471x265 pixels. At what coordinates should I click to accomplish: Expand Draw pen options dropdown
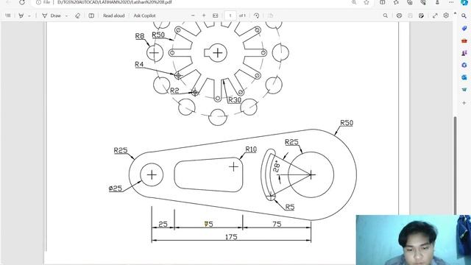[x=66, y=15]
